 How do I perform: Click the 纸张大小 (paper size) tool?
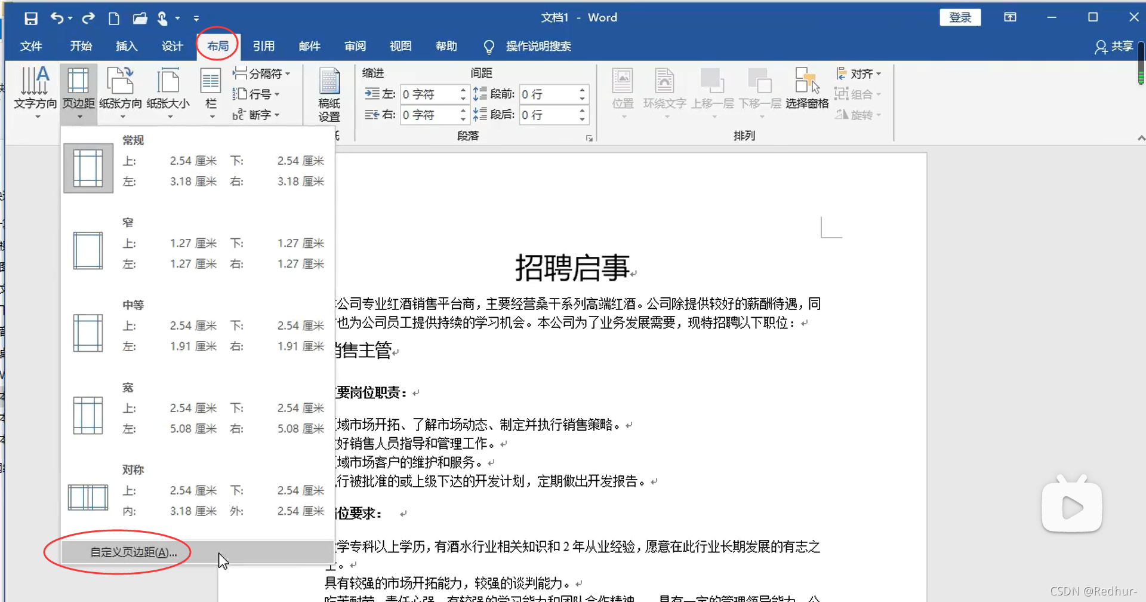coord(168,93)
